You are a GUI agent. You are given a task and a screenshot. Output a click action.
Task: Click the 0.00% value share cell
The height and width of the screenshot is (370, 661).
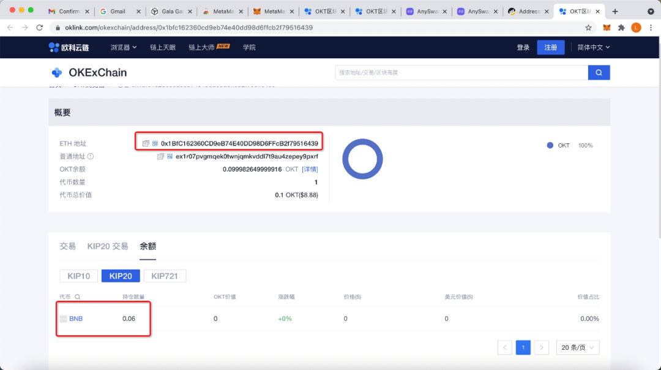click(589, 319)
